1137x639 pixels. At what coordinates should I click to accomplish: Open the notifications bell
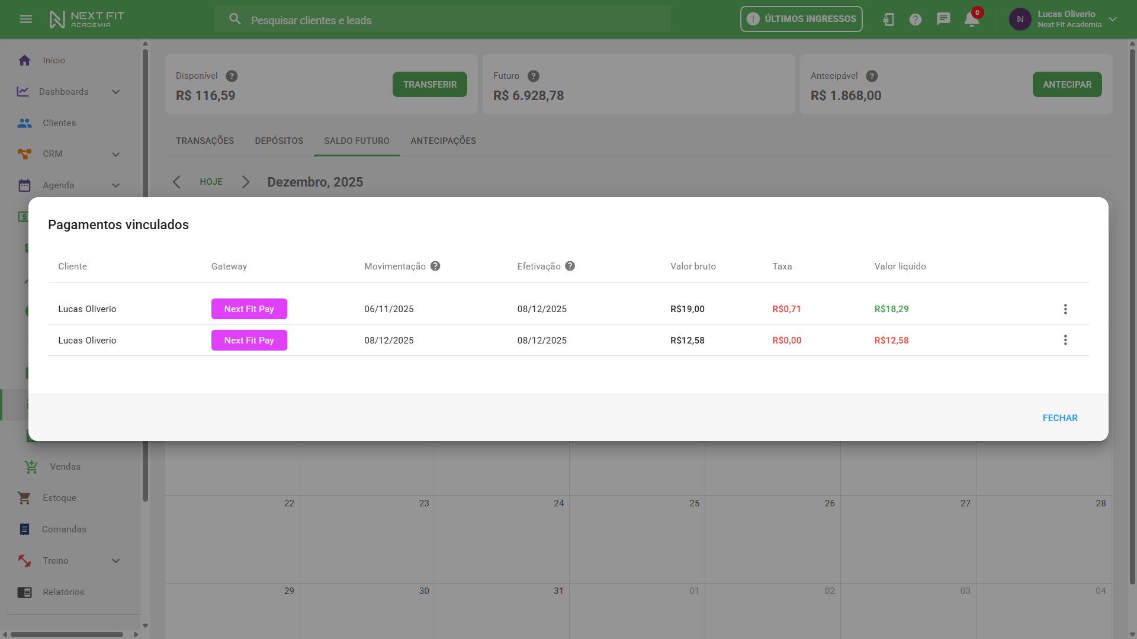coord(972,20)
